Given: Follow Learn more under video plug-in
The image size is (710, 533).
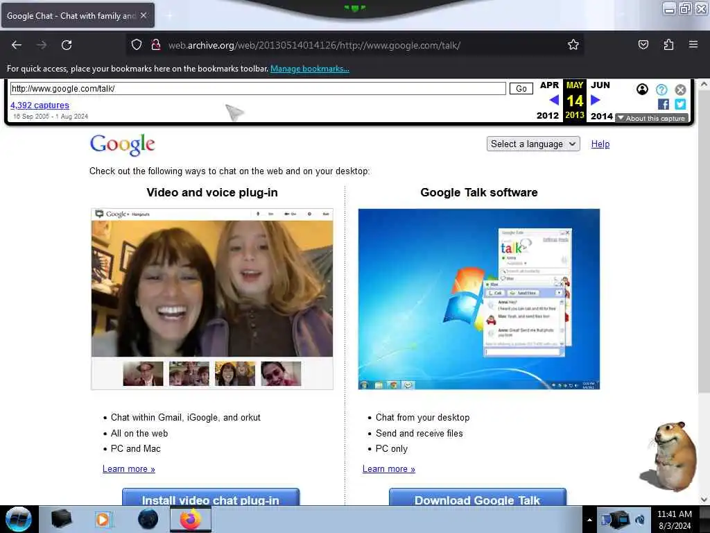Looking at the screenshot, I should (128, 469).
